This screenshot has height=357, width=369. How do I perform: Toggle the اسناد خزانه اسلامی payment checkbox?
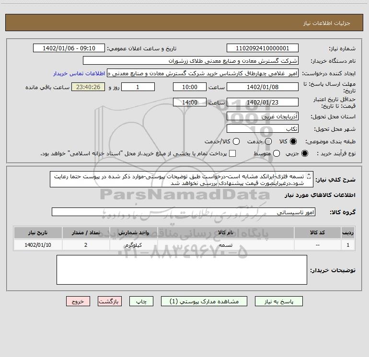(232, 153)
